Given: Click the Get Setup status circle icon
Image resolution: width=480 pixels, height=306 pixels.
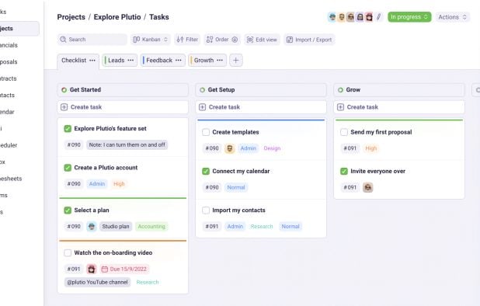Looking at the screenshot, I should coord(202,90).
